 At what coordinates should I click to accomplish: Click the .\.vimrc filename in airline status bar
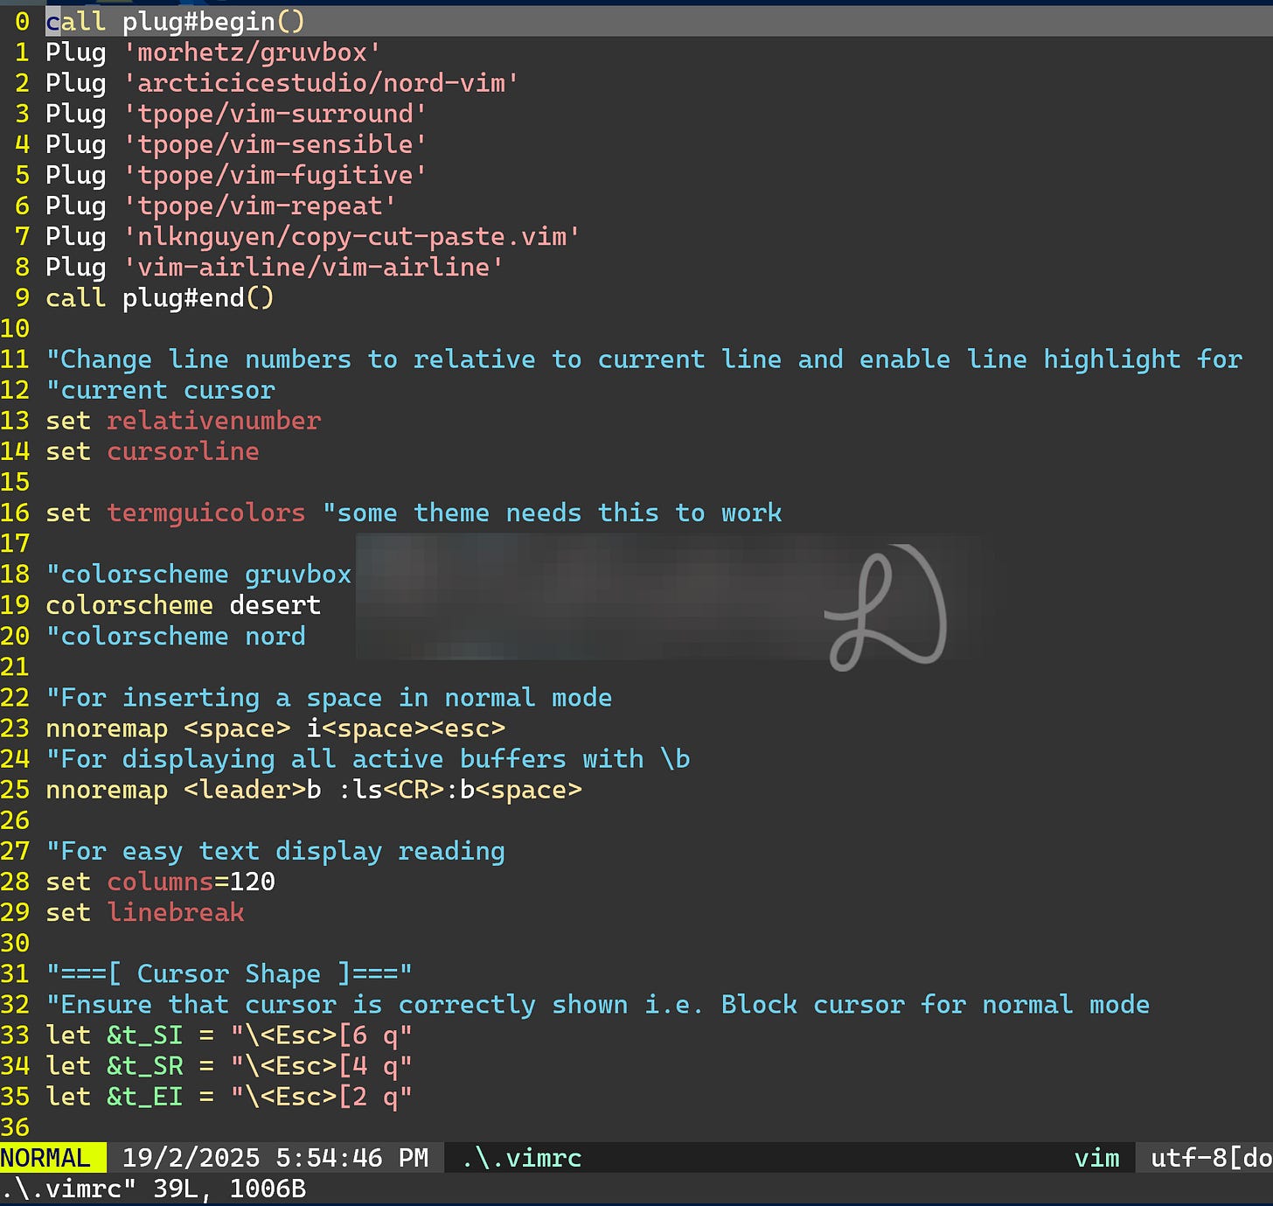point(522,1158)
